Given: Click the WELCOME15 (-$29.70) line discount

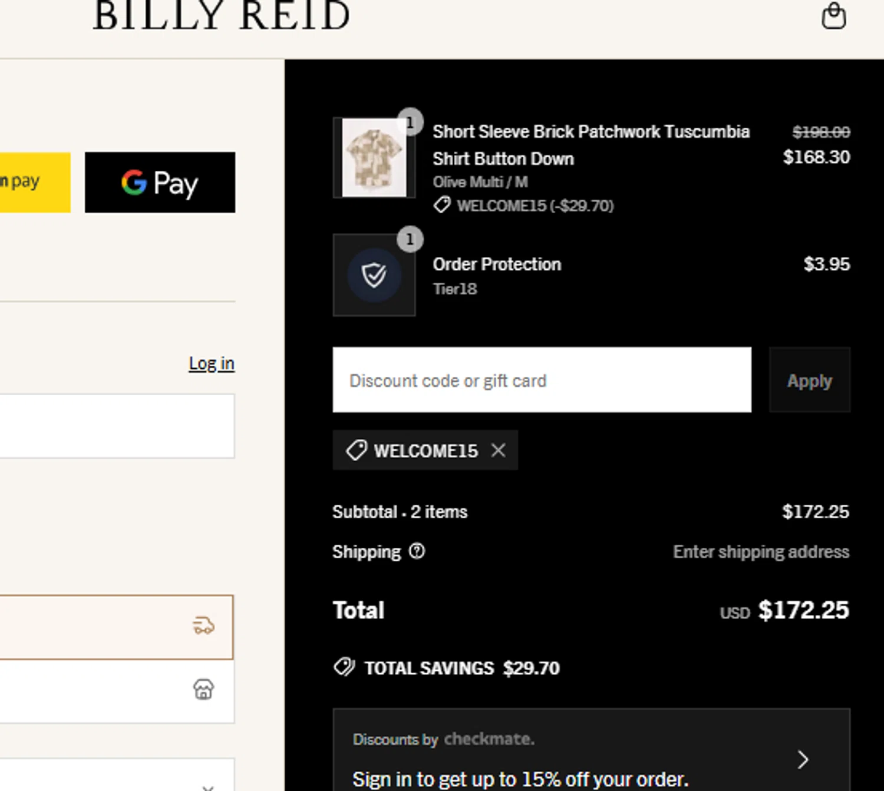Looking at the screenshot, I should [535, 206].
